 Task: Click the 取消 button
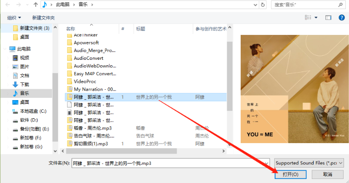(327, 174)
